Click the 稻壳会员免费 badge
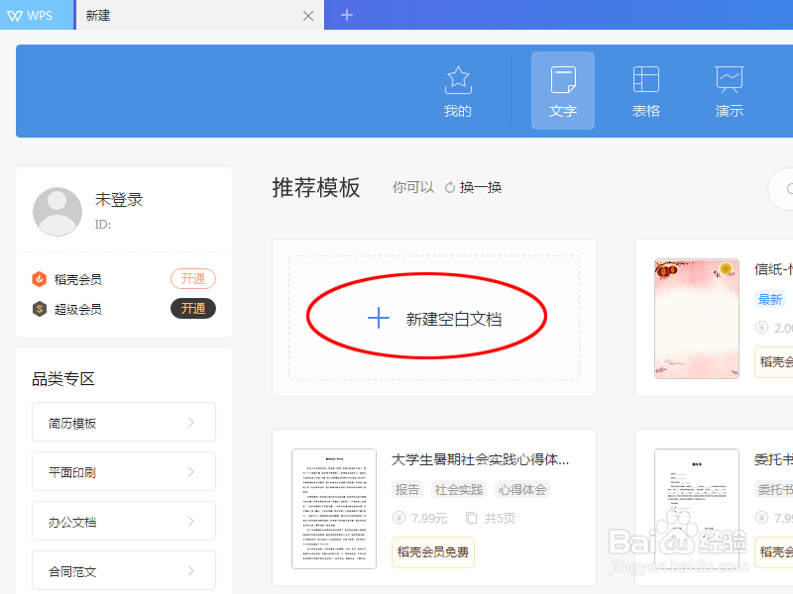 pos(433,552)
